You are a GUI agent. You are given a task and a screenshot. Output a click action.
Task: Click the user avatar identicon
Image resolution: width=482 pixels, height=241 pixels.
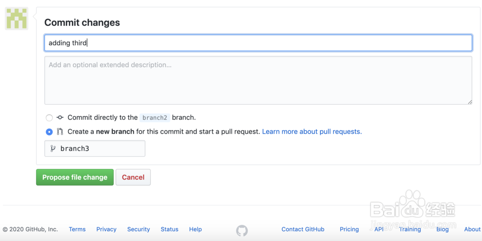pos(16,19)
